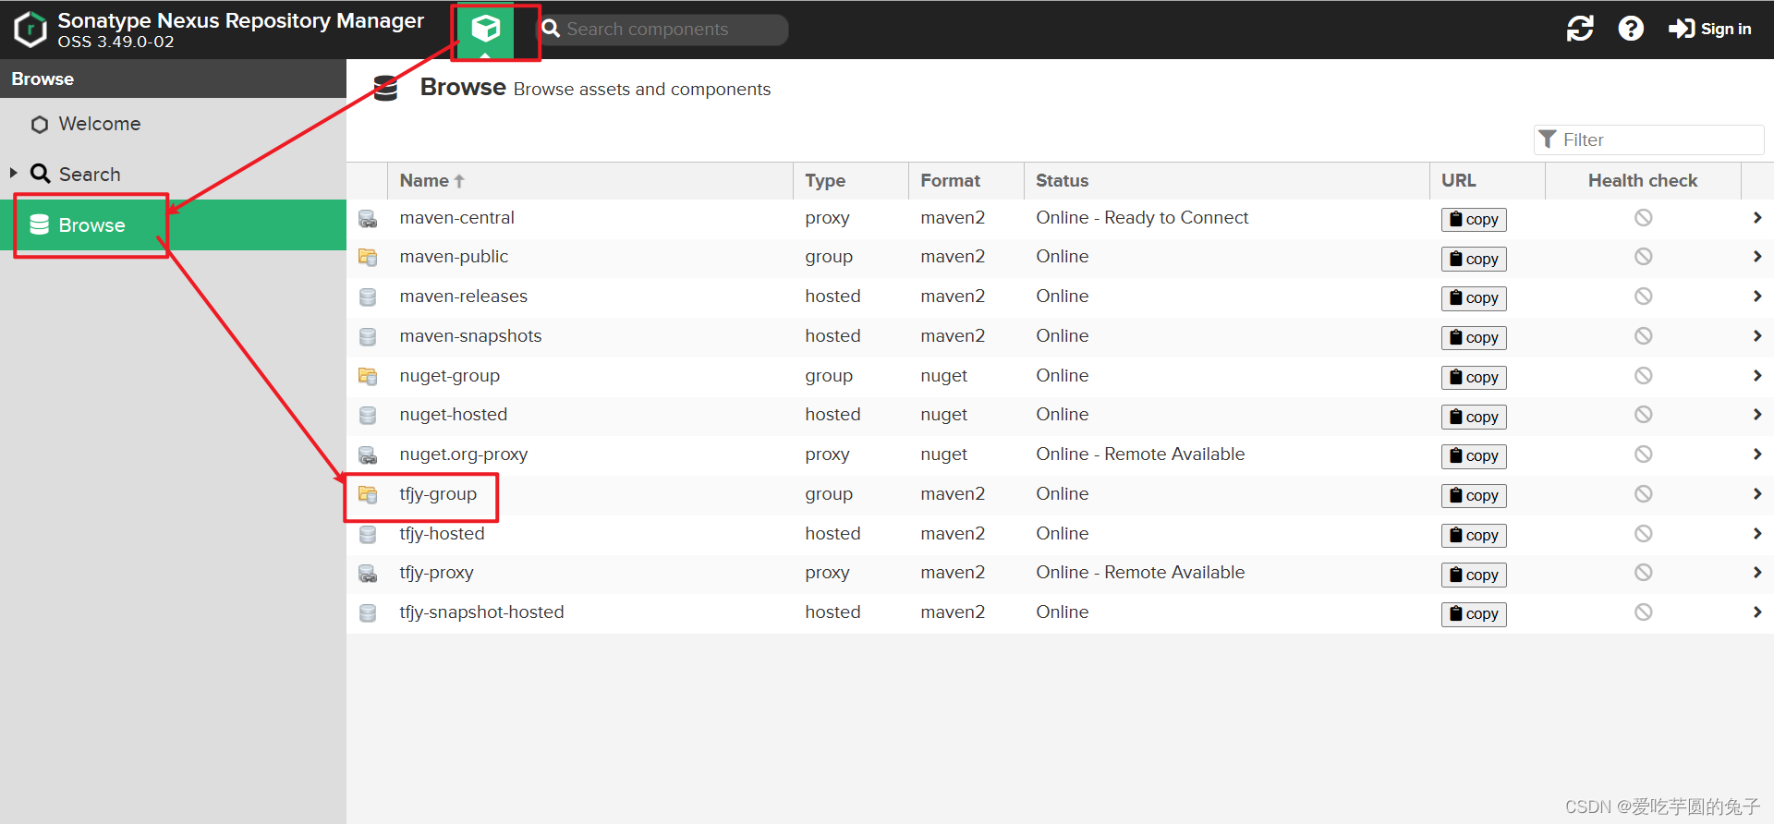Image resolution: width=1774 pixels, height=824 pixels.
Task: Click nuget.org-proxy repository icon
Action: [x=368, y=455]
